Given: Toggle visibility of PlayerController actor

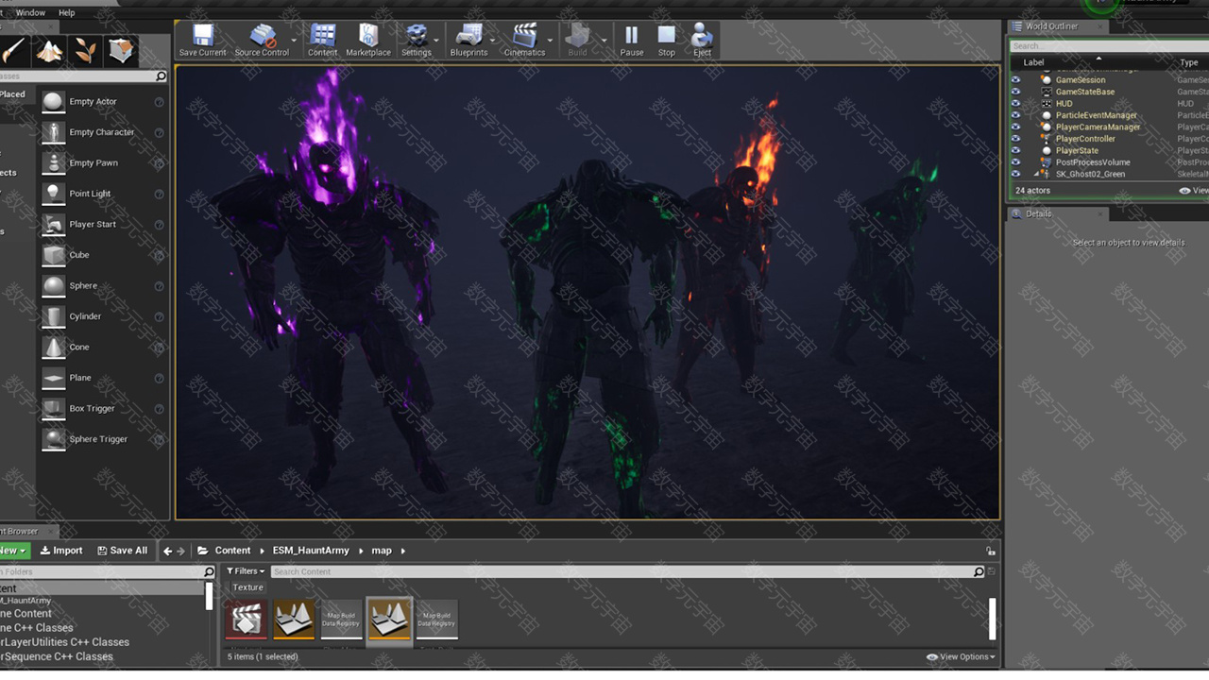Looking at the screenshot, I should [1015, 139].
